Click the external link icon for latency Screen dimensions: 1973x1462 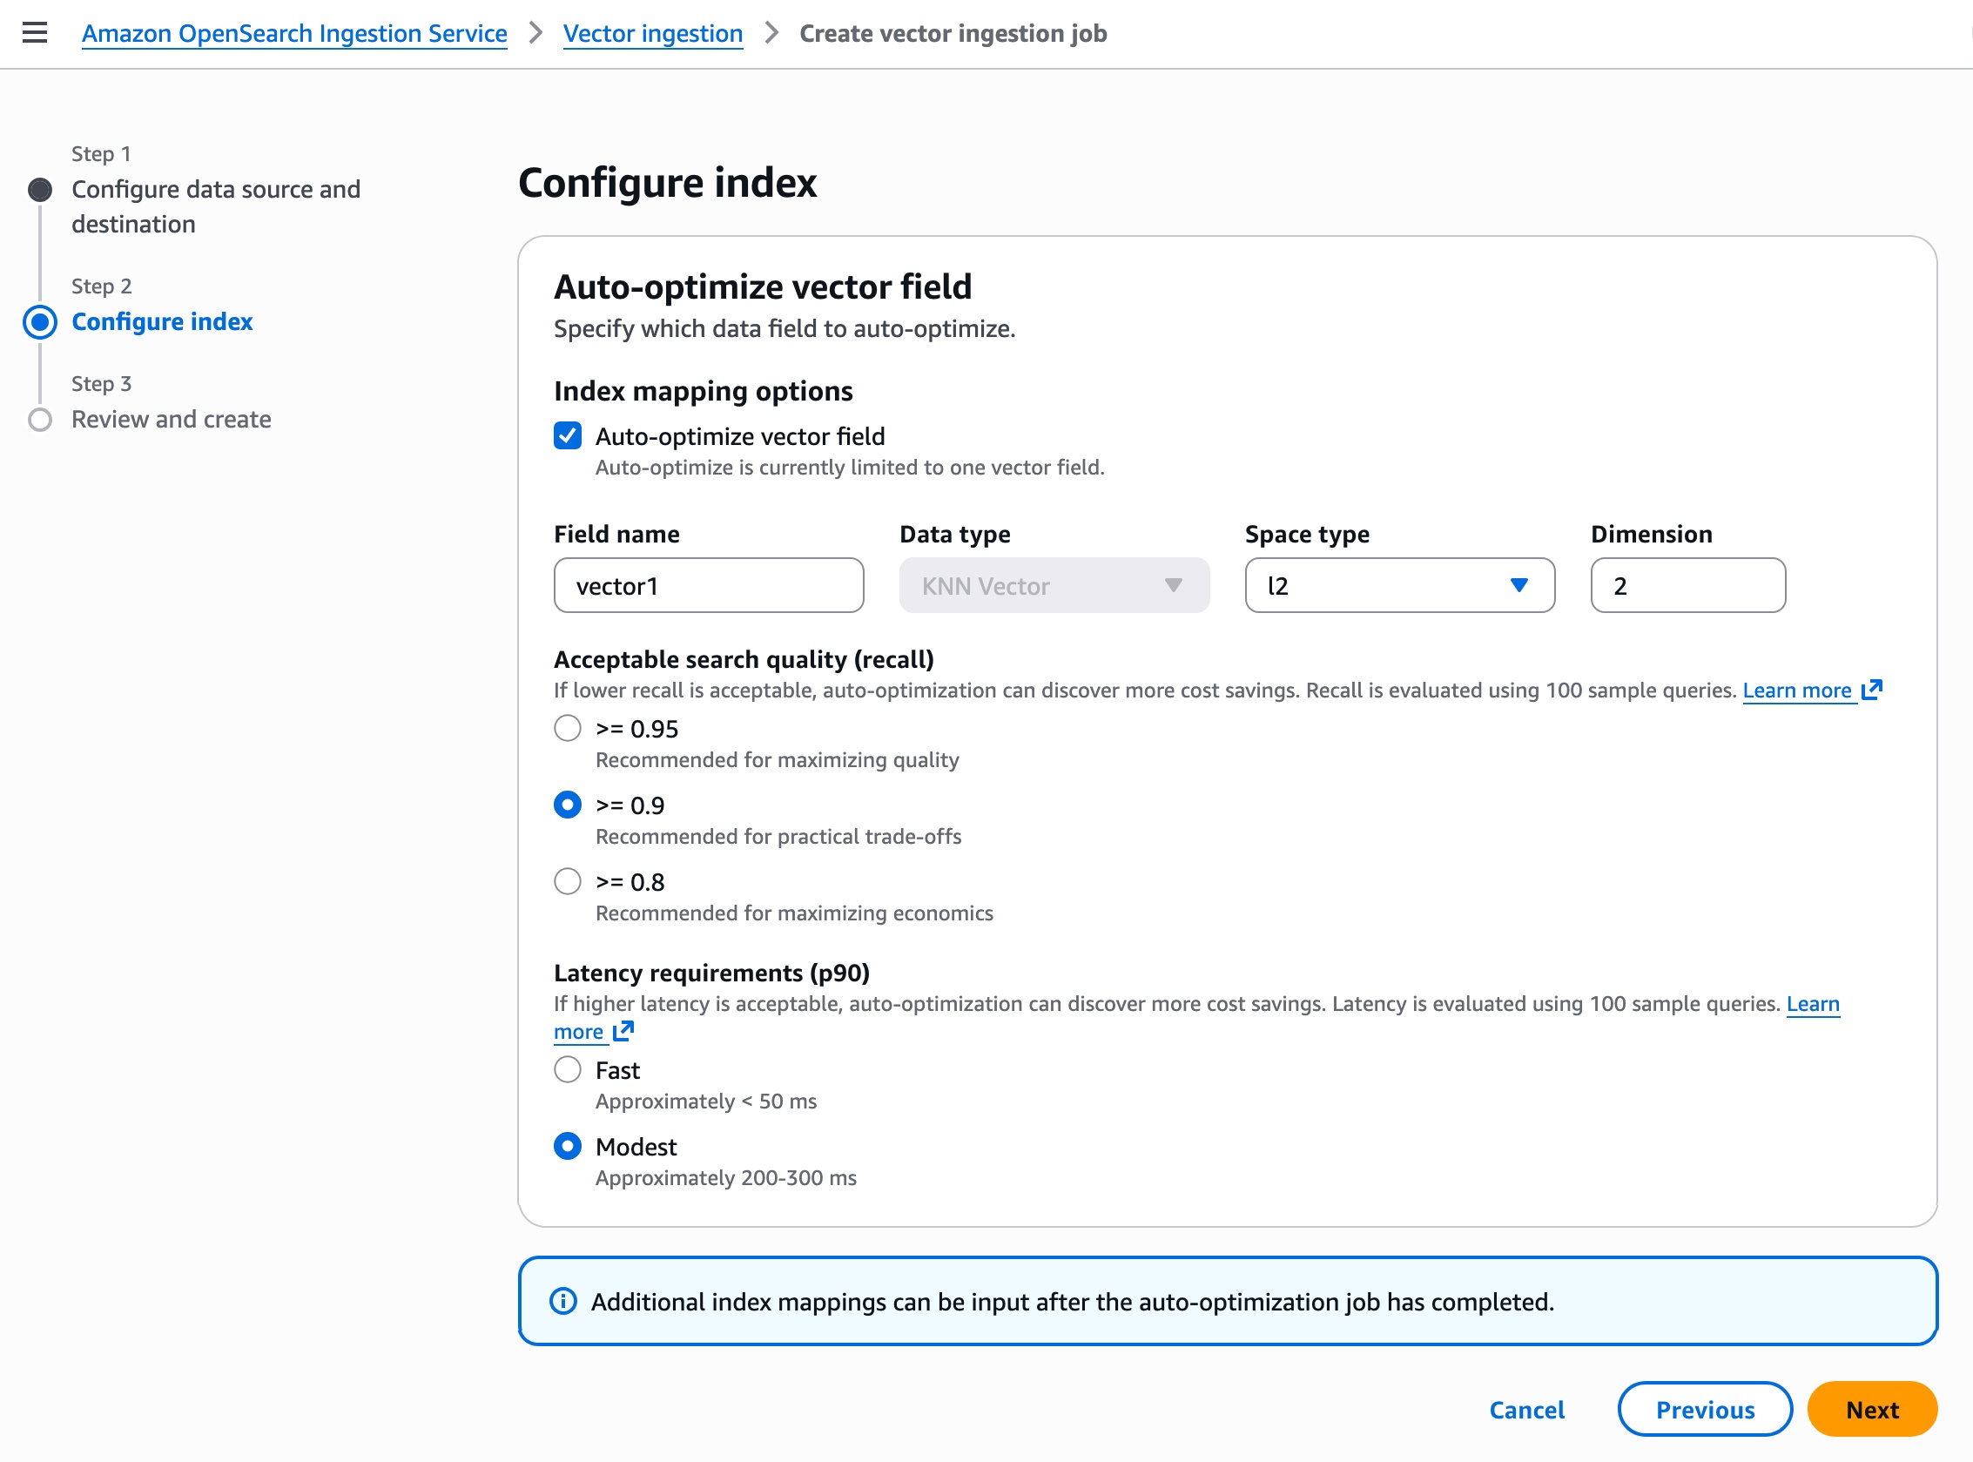point(623,1031)
